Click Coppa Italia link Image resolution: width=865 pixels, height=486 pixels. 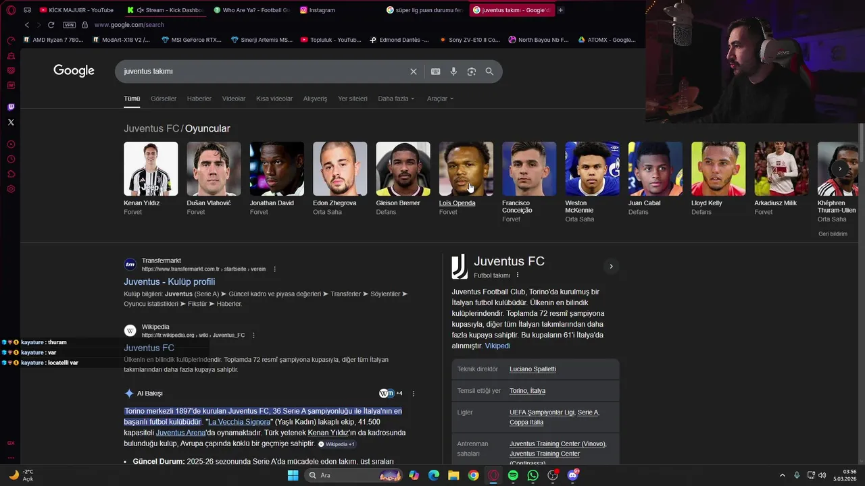pyautogui.click(x=526, y=423)
